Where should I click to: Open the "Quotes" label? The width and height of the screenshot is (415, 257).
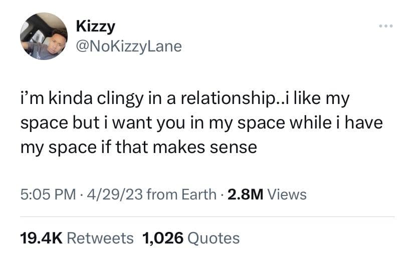click(213, 238)
